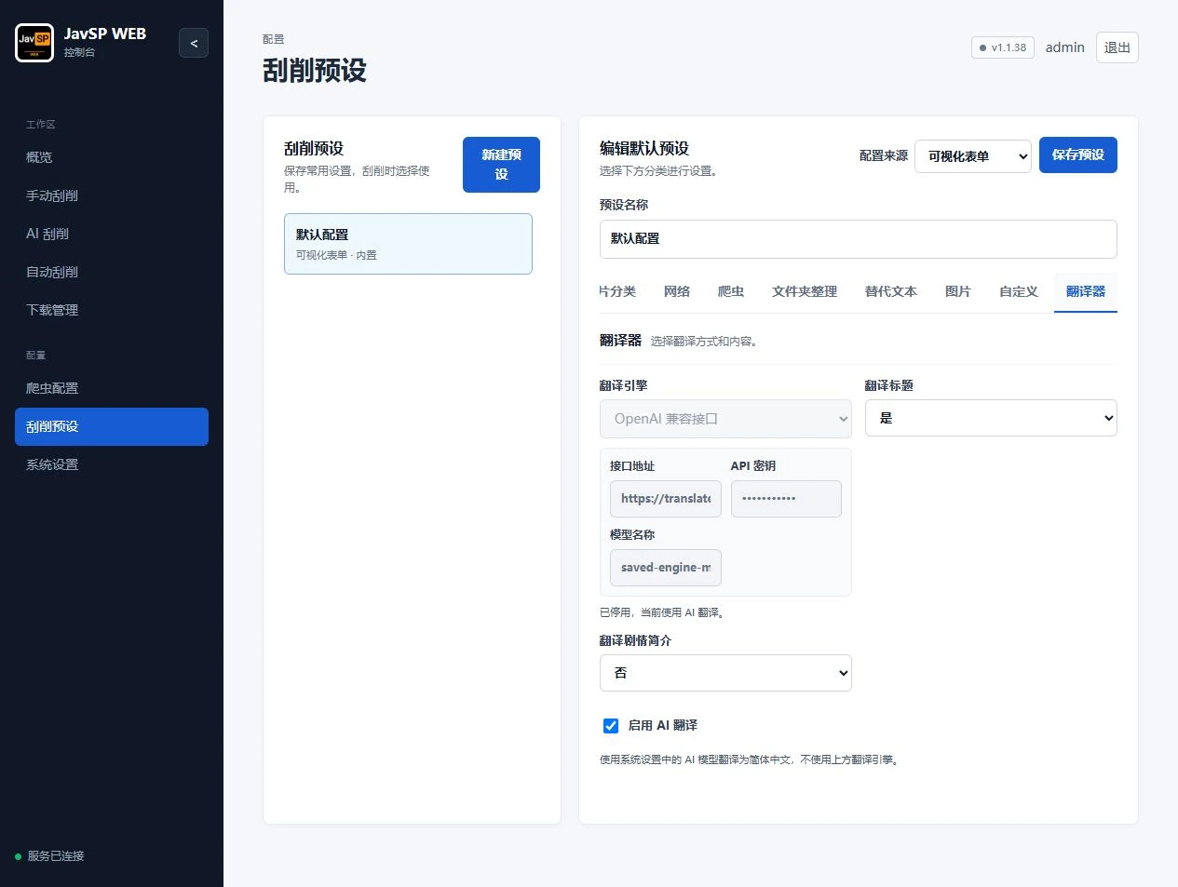The width and height of the screenshot is (1178, 887).
Task: Select 刮削预设 in the sidebar
Action: point(112,426)
